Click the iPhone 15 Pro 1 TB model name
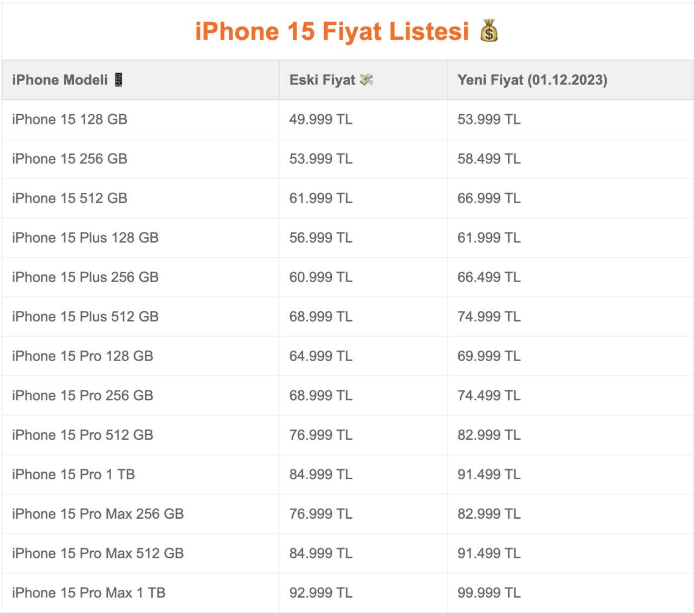 73,474
